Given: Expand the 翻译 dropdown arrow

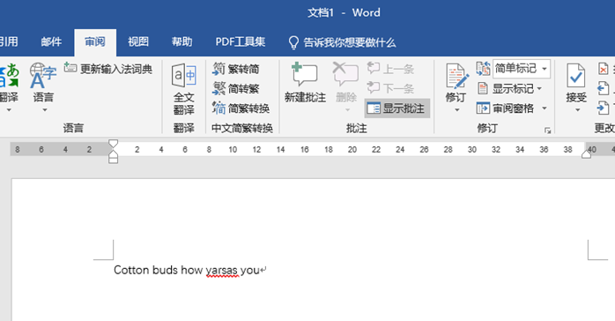Looking at the screenshot, I should pos(9,110).
